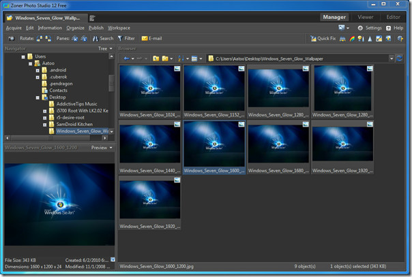Collapse the Users tree node
This screenshot has height=277, width=412.
click(x=23, y=56)
